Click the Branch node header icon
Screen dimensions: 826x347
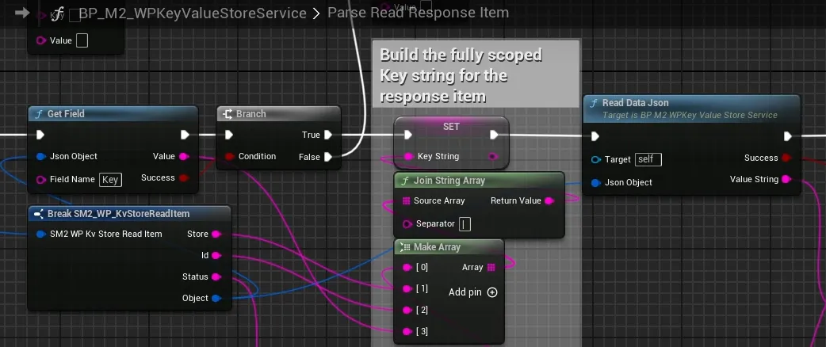[227, 114]
